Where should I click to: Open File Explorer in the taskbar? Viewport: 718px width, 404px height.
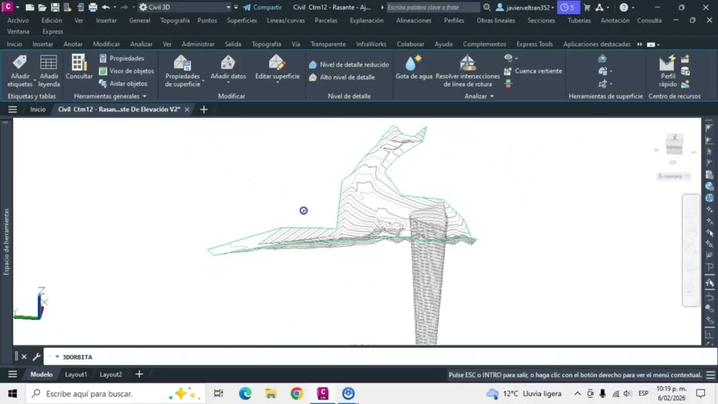point(271,393)
